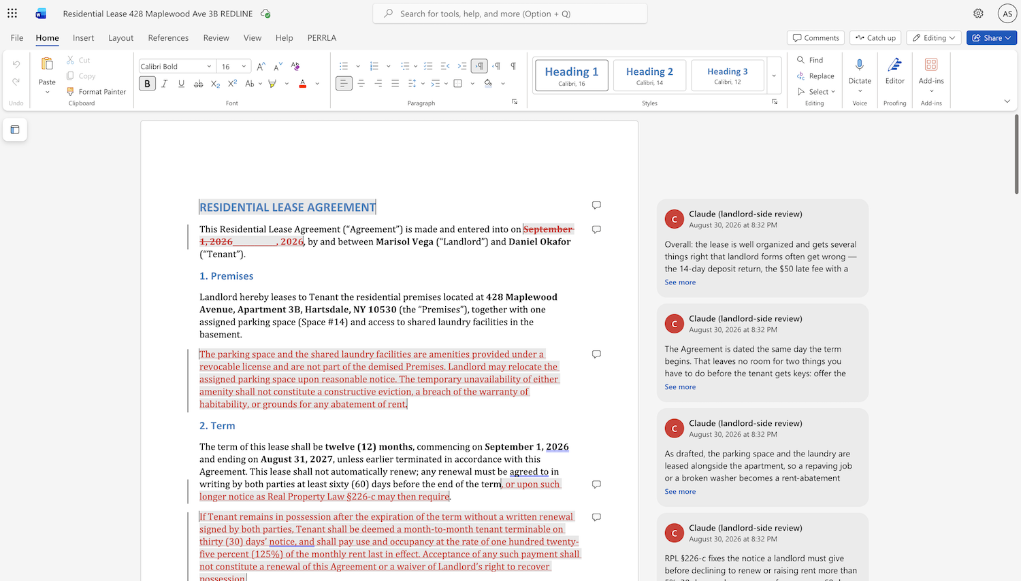Image resolution: width=1021 pixels, height=581 pixels.
Task: Expand the Paste options arrow
Action: pyautogui.click(x=47, y=92)
